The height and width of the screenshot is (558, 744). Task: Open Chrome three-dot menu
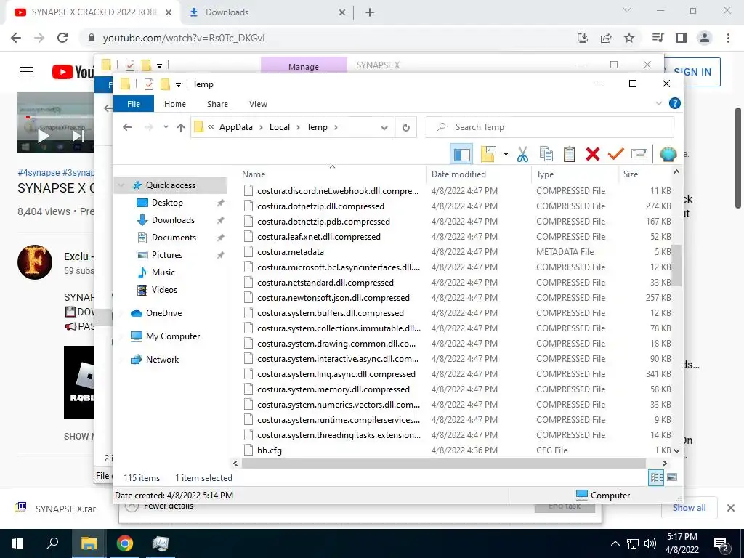[x=728, y=38]
